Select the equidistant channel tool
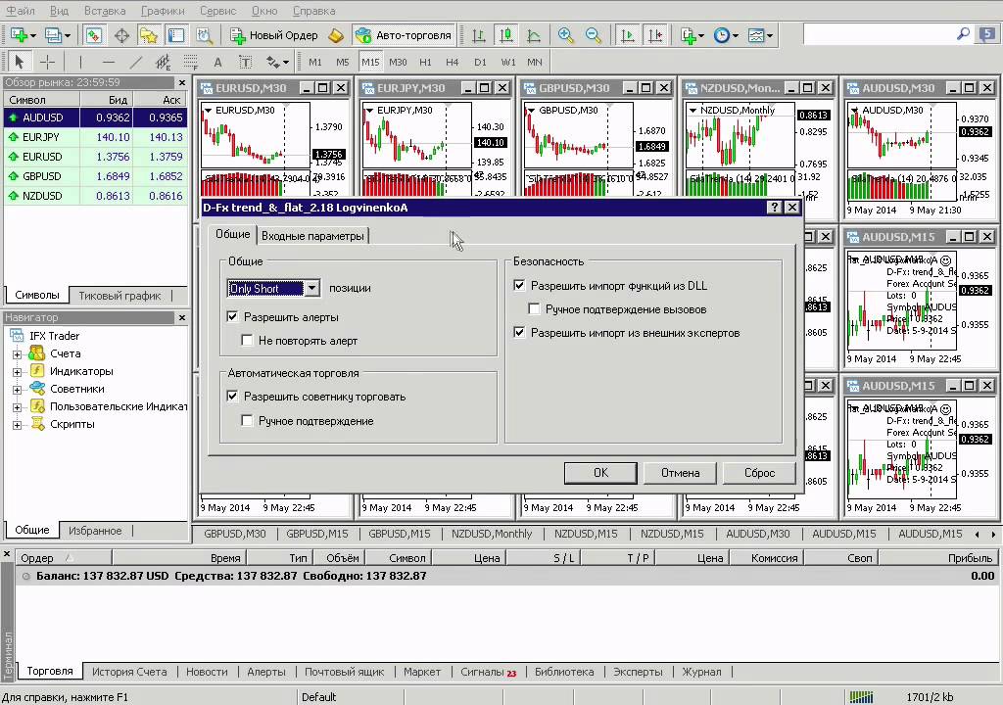The height and width of the screenshot is (705, 1003). click(x=164, y=62)
